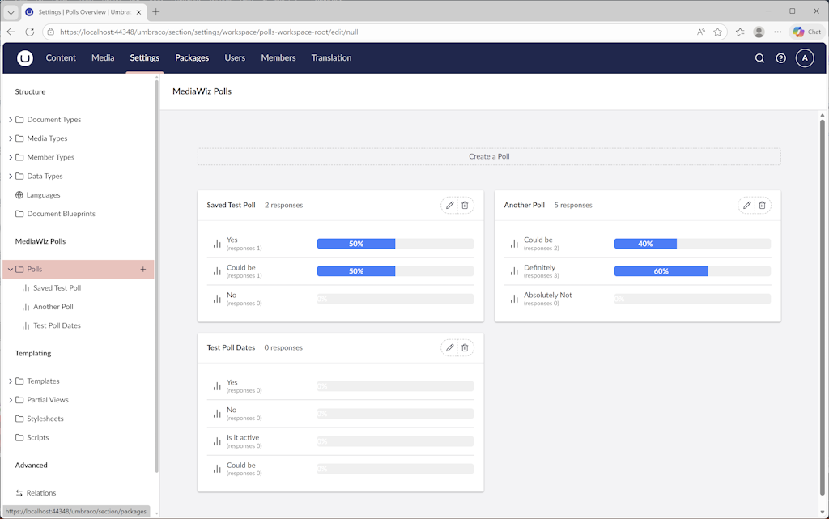Edit Test Poll Dates via its pencil icon

pos(449,347)
